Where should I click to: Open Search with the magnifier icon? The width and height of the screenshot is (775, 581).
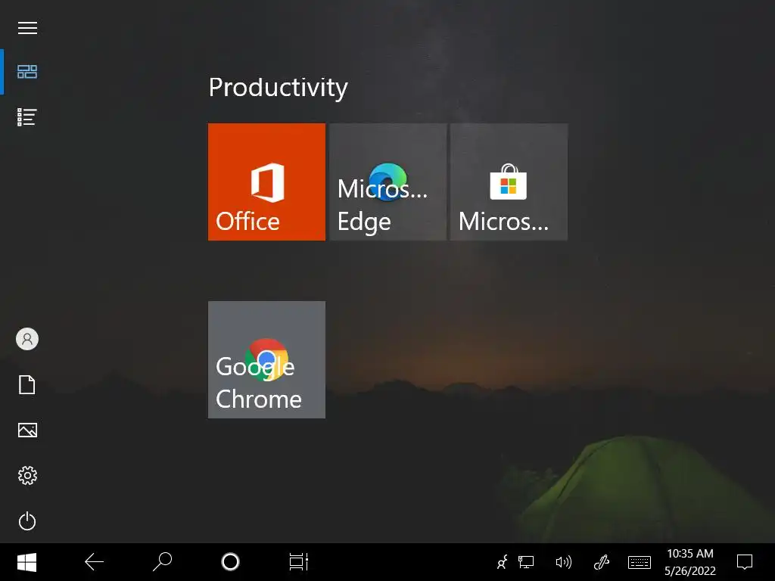(x=162, y=562)
